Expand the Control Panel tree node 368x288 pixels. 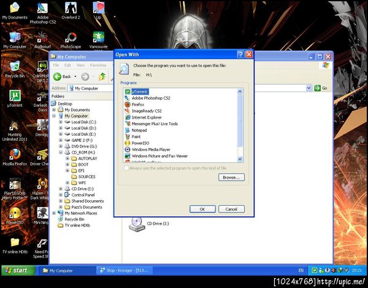coord(61,195)
